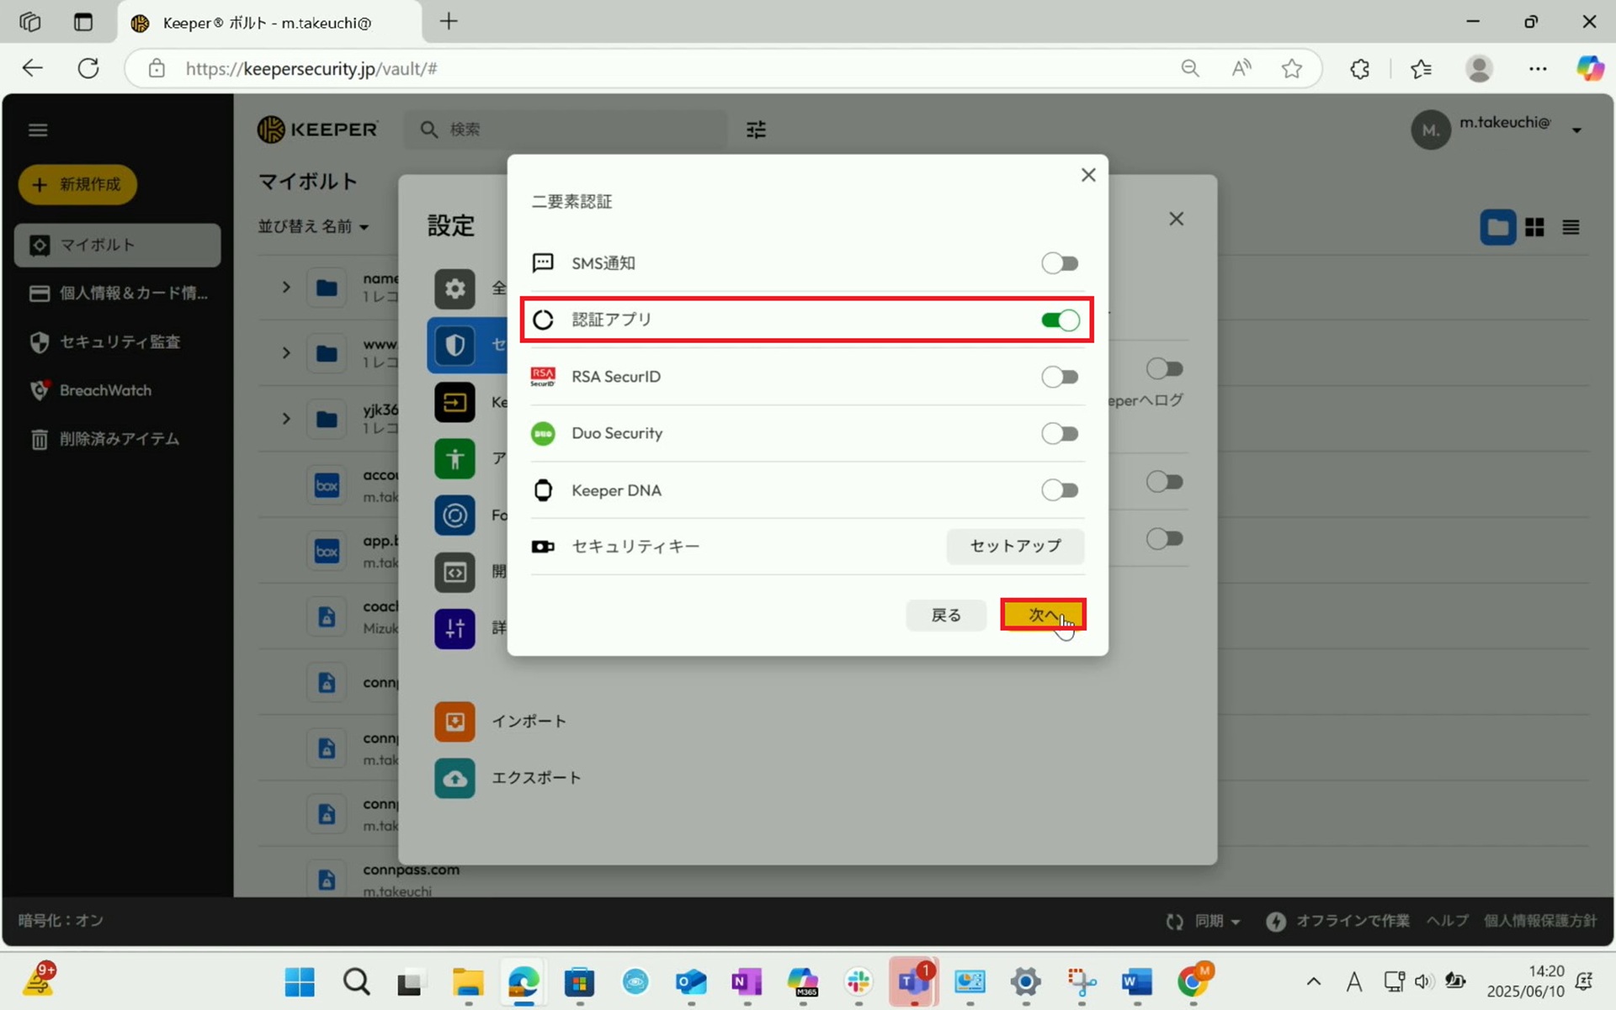Open the m.takeuchi account dropdown arrow
This screenshot has height=1010, width=1616.
tap(1576, 130)
